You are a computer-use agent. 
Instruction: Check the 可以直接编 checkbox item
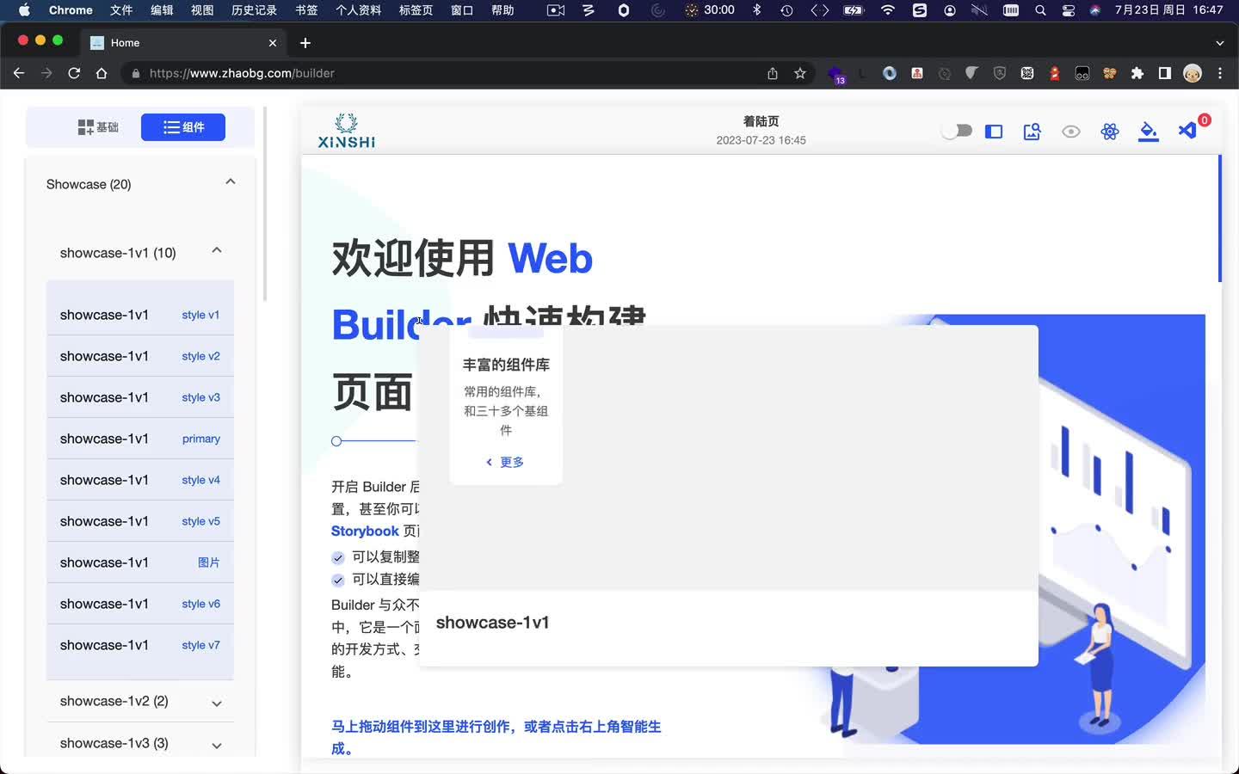coord(338,580)
